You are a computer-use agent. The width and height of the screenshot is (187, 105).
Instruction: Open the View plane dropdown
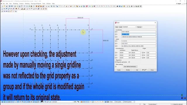(x=119, y=102)
